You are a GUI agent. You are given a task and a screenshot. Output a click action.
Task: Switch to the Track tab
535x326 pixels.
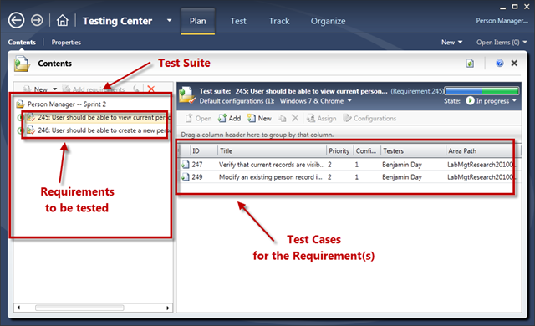279,21
